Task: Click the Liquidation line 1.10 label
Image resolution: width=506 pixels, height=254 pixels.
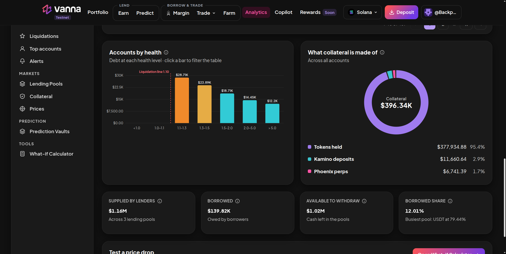Action: [154, 72]
